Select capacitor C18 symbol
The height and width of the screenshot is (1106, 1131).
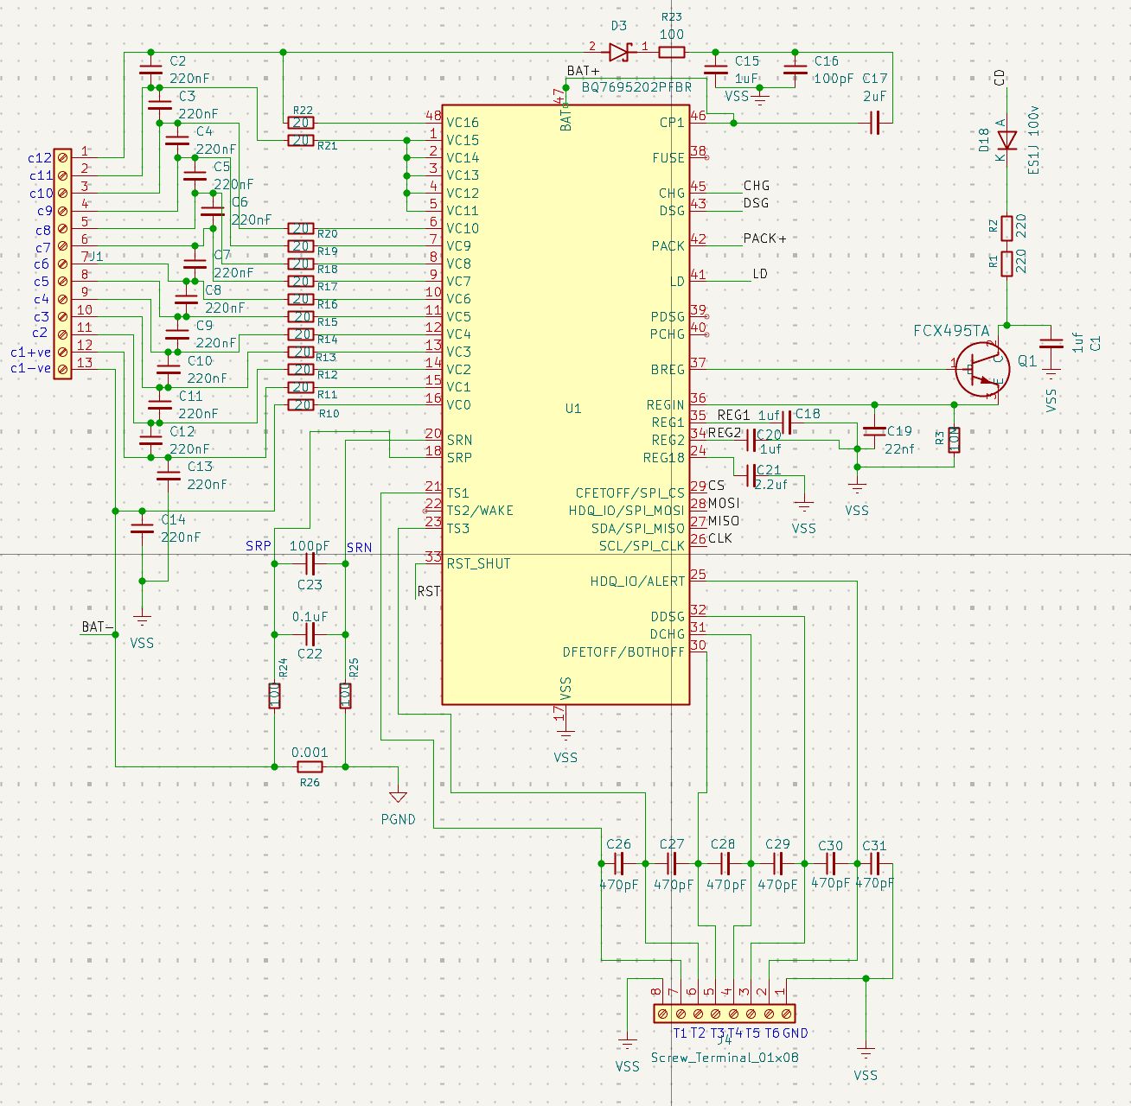pos(786,423)
